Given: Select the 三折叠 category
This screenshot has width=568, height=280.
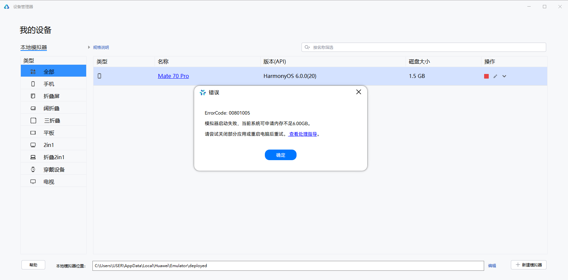Looking at the screenshot, I should (x=53, y=121).
